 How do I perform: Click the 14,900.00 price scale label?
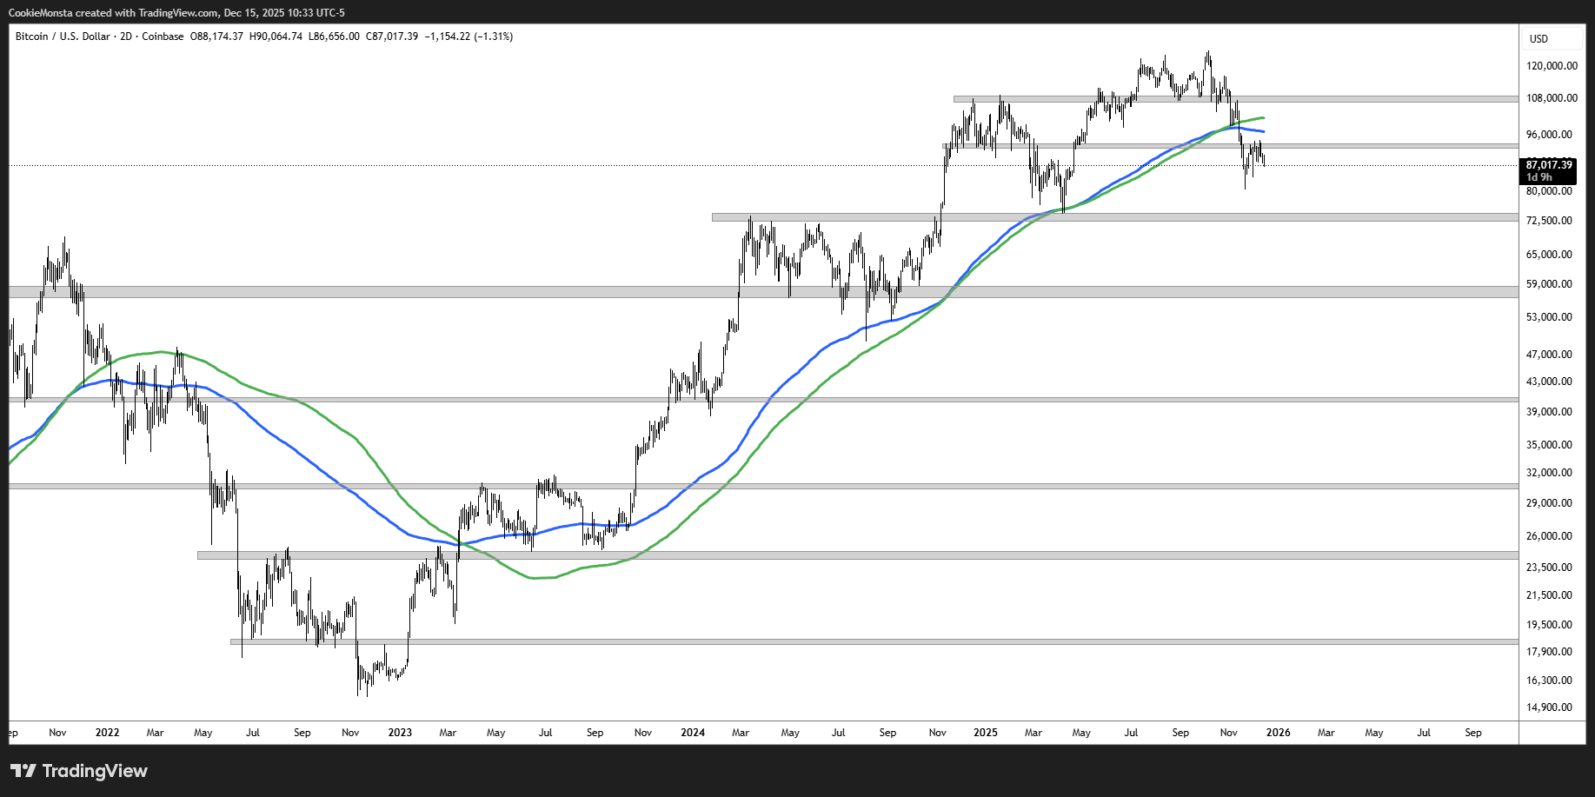tap(1549, 707)
